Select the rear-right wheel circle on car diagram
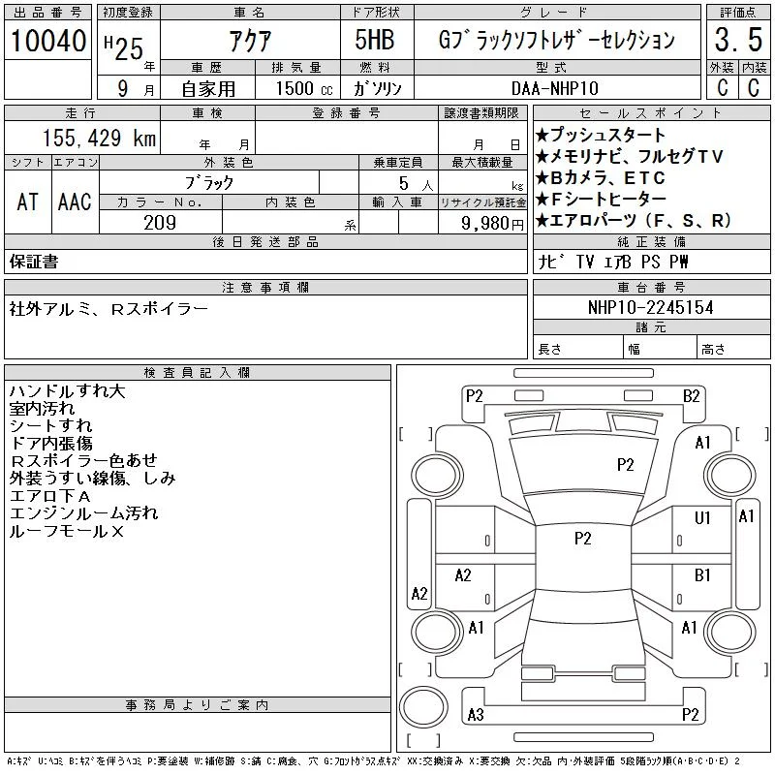Screen dimensions: 775x775 (730, 632)
